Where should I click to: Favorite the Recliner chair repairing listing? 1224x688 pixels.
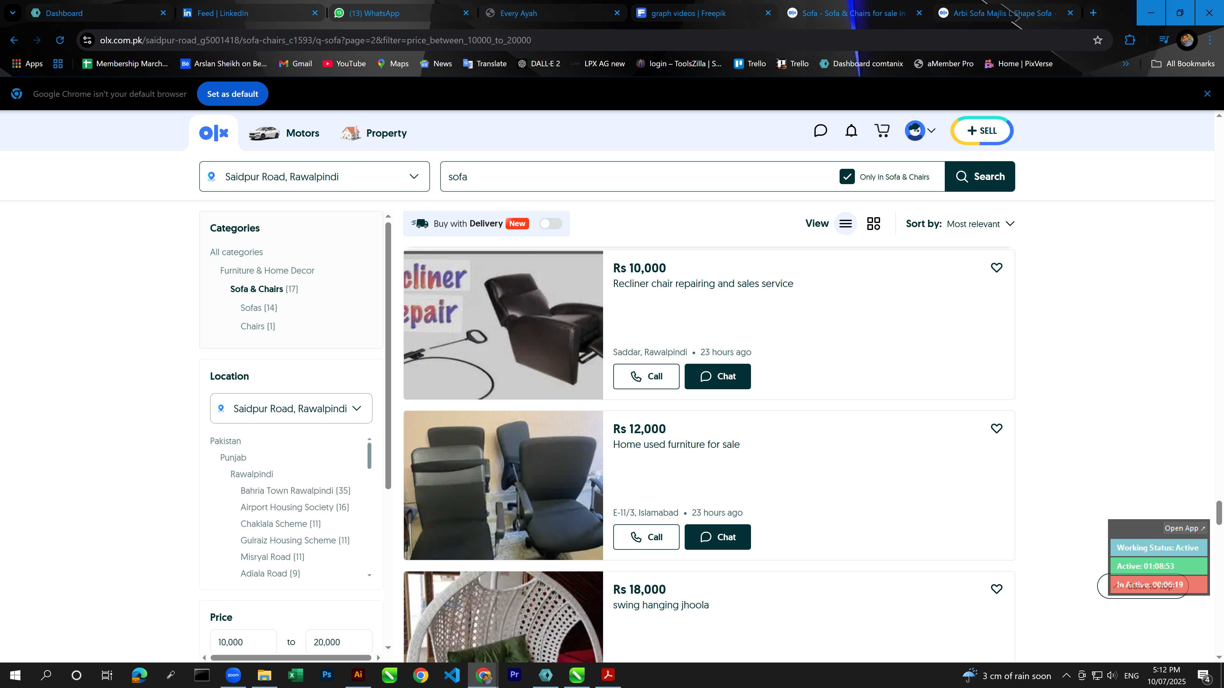point(996,268)
